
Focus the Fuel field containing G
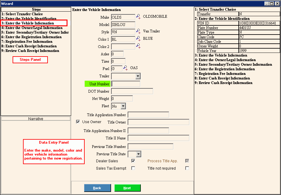[x=117, y=68]
